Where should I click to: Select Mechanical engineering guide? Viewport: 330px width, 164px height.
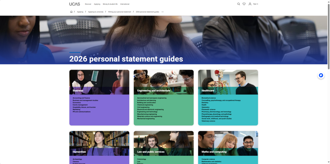pyautogui.click(x=146, y=119)
